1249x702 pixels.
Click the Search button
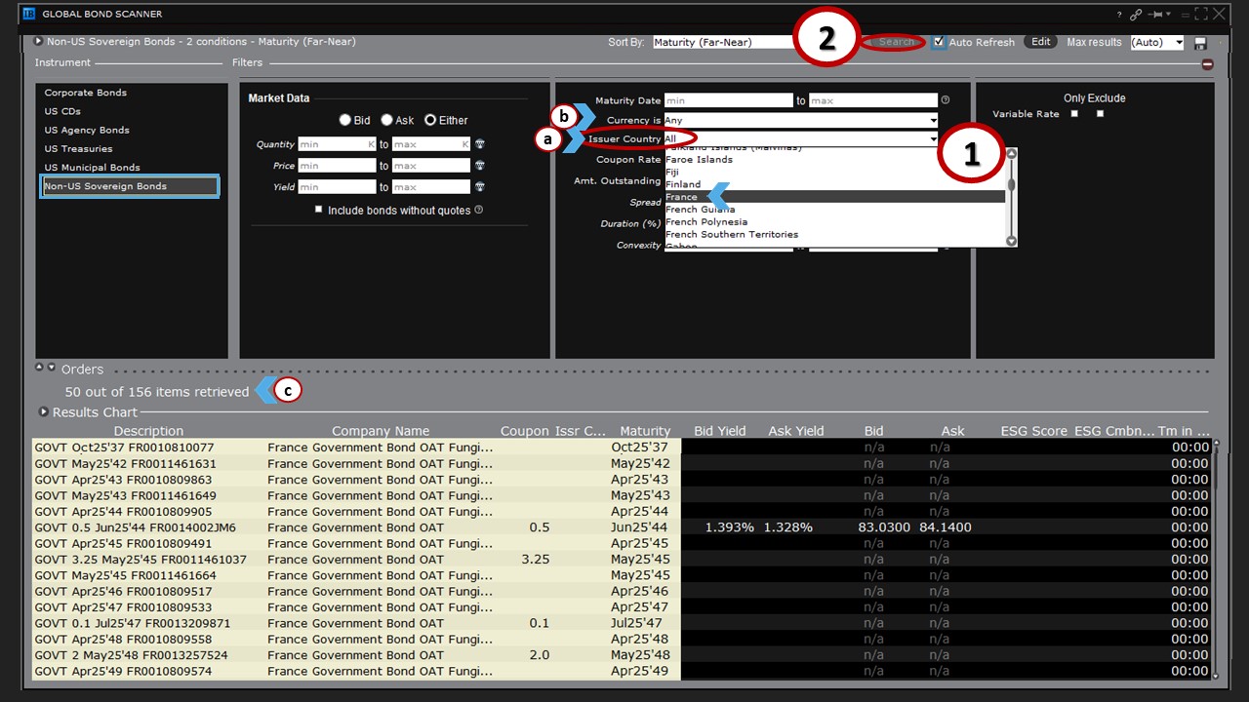pos(896,42)
